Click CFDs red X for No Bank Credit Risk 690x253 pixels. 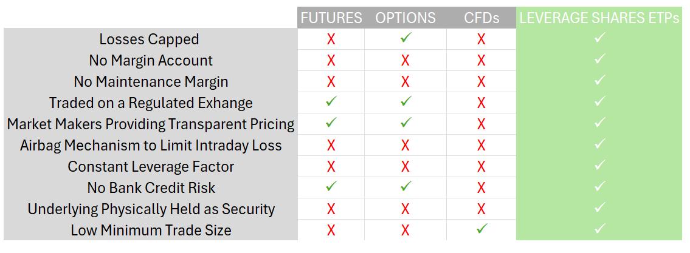[x=481, y=187]
